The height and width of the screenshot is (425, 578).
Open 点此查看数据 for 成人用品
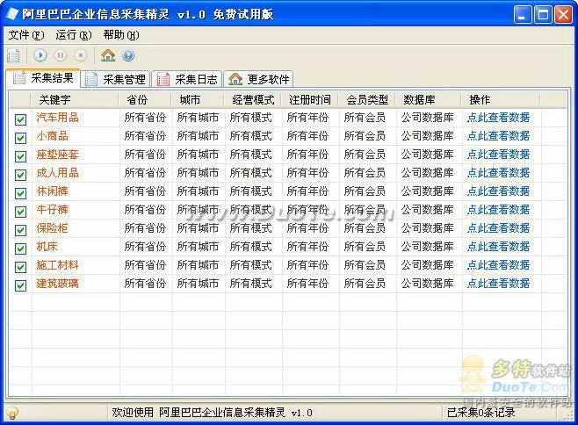498,173
